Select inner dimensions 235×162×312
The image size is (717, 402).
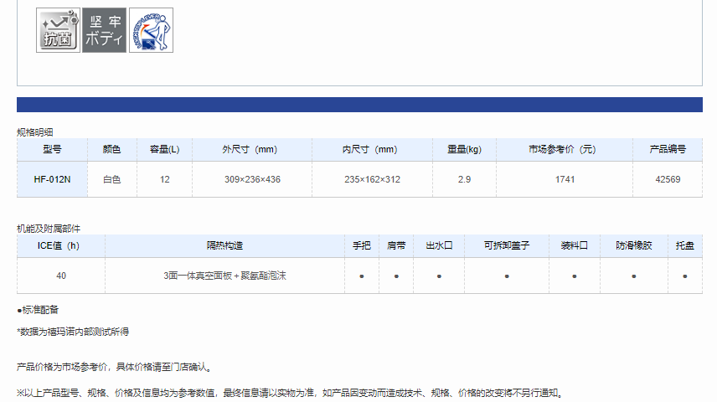[x=372, y=179]
